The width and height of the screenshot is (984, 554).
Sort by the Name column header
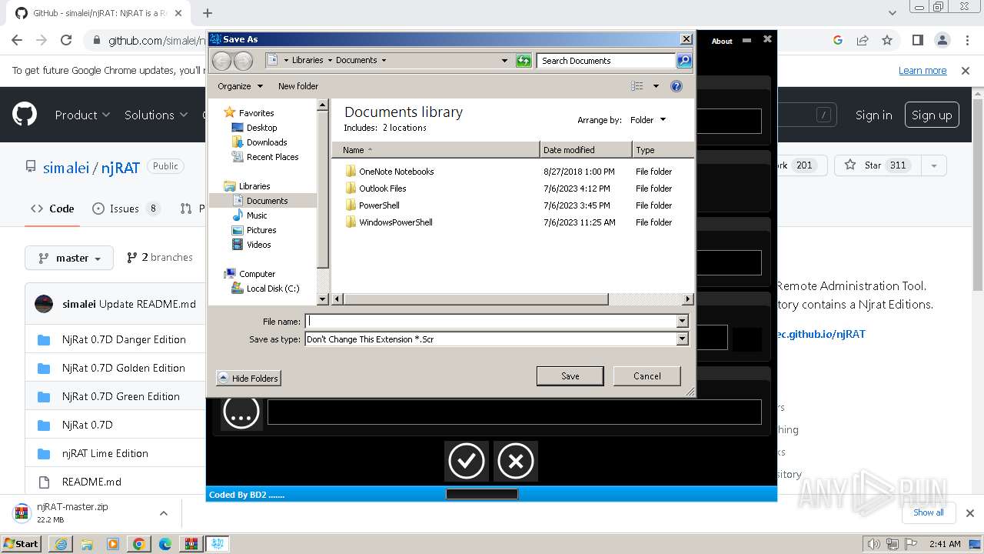pyautogui.click(x=436, y=150)
